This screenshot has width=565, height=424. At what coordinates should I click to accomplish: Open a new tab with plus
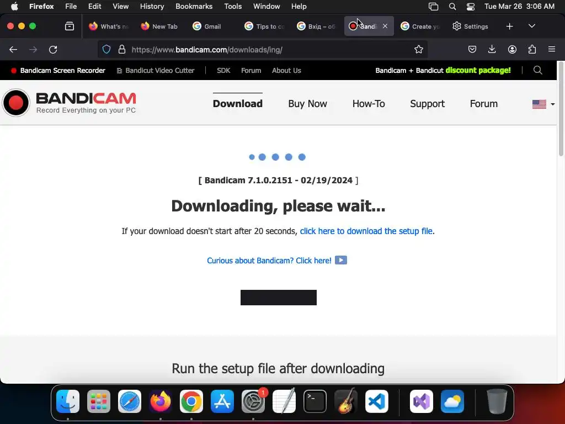pos(509,26)
